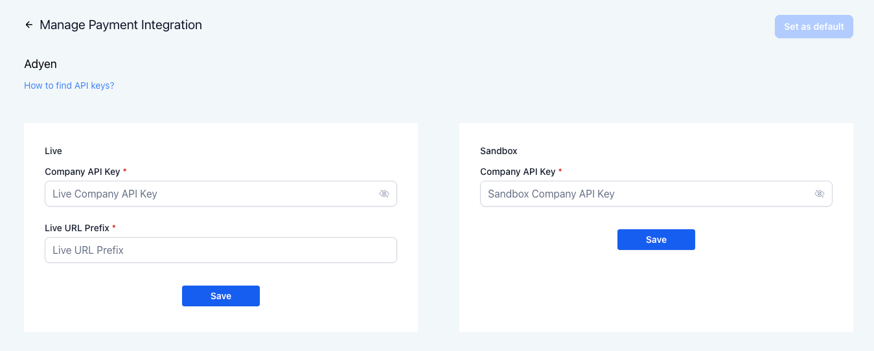Image resolution: width=874 pixels, height=351 pixels.
Task: Open the 'How to find API keys?' link
Action: [69, 85]
